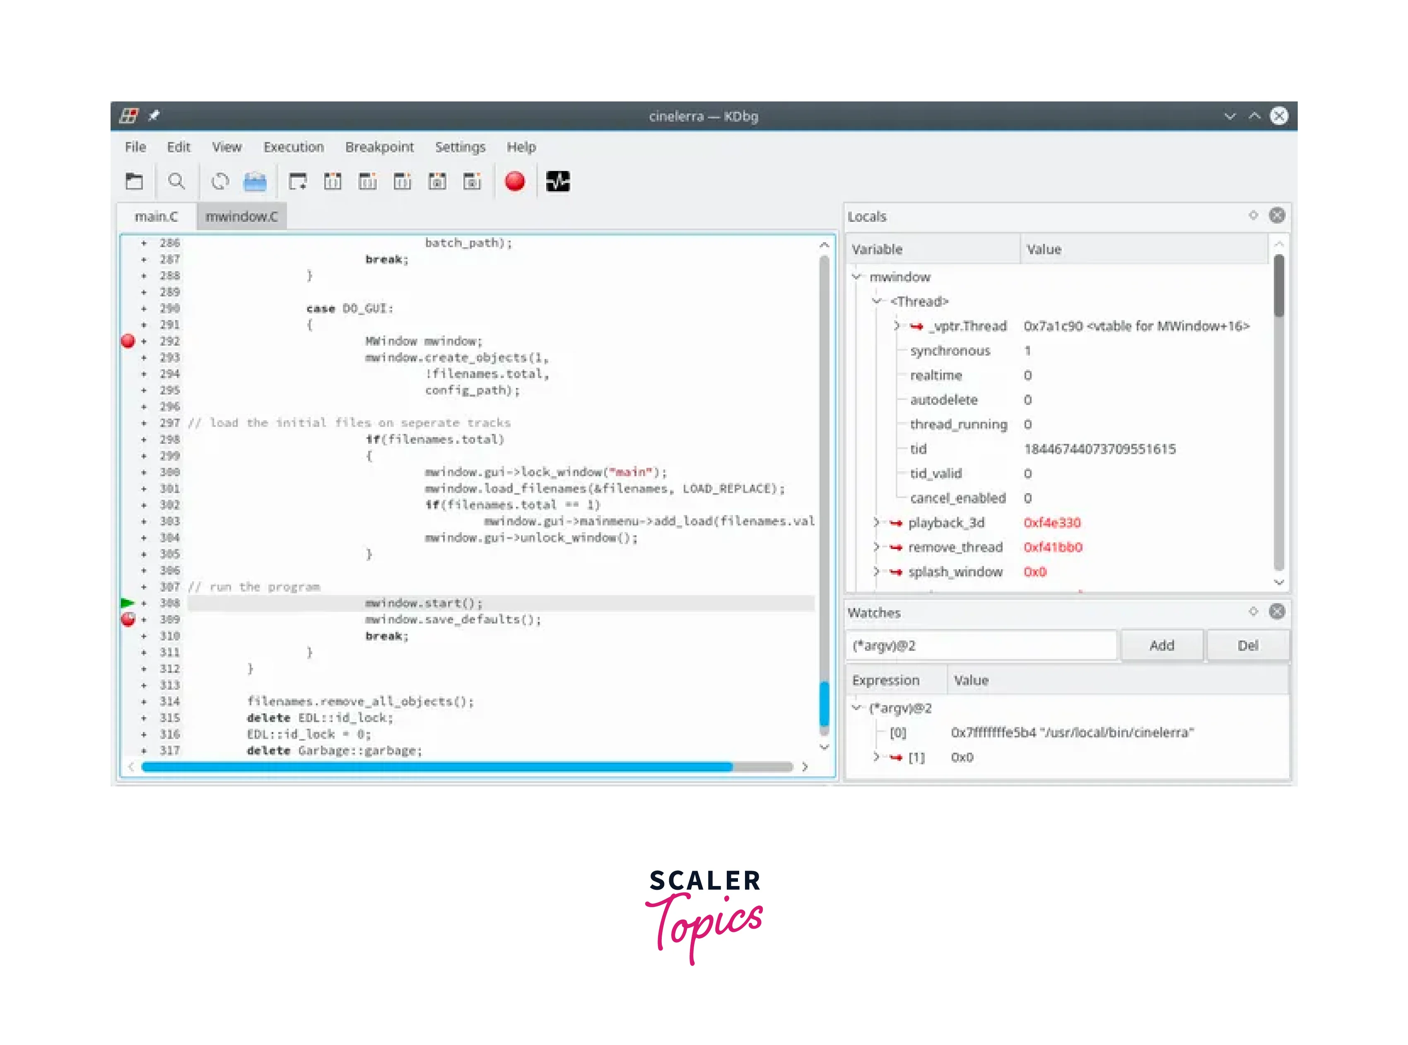The height and width of the screenshot is (1045, 1408).
Task: Expand the _vptr.Thread variable
Action: pyautogui.click(x=896, y=326)
